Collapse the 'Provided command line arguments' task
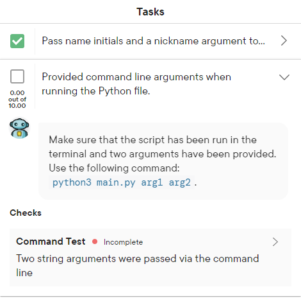Image resolution: width=301 pixels, height=298 pixels. point(284,77)
